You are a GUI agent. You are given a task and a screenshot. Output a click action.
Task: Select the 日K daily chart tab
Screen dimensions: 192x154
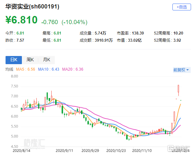click(14, 60)
